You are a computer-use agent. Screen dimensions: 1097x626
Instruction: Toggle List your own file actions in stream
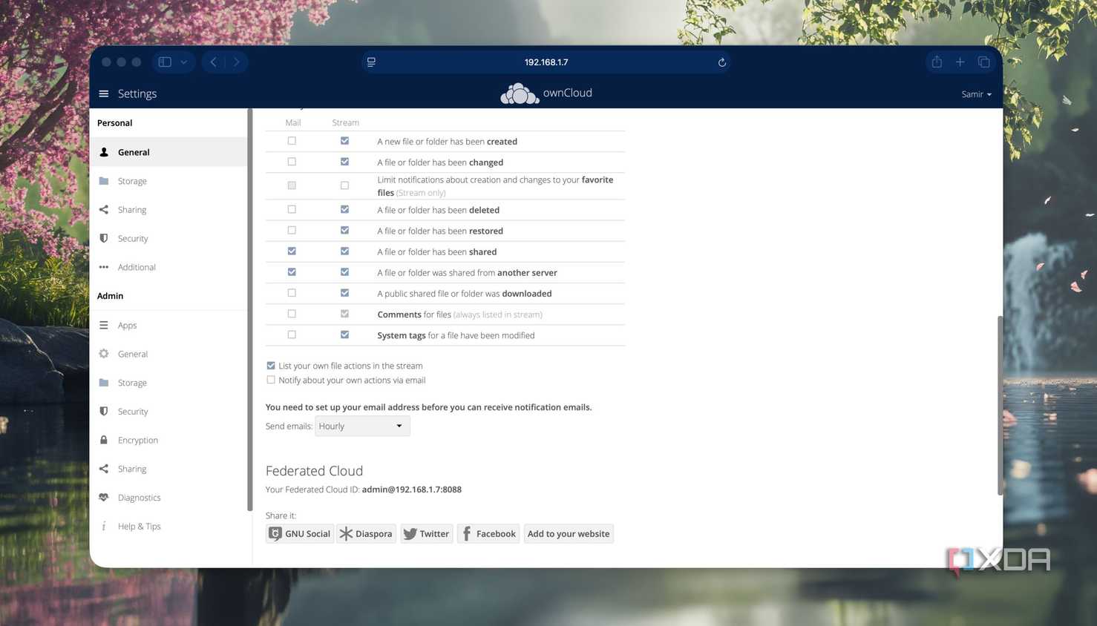click(271, 366)
